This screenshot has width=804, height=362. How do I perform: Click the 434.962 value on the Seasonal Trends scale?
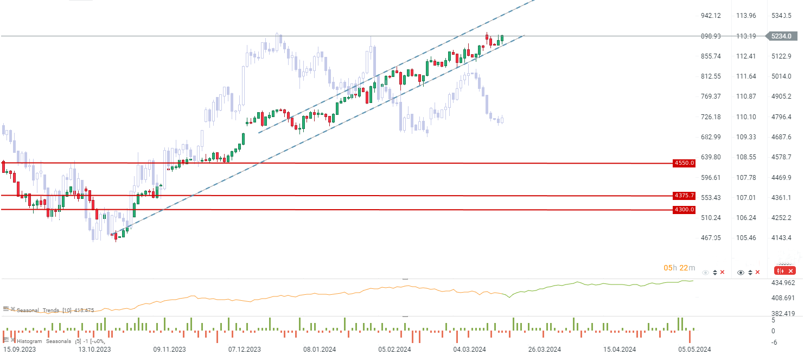[783, 283]
